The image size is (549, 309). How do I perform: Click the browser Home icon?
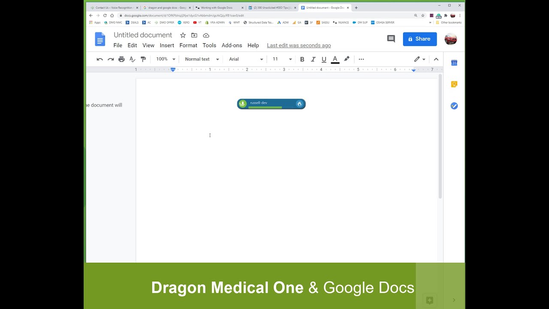coord(112,15)
